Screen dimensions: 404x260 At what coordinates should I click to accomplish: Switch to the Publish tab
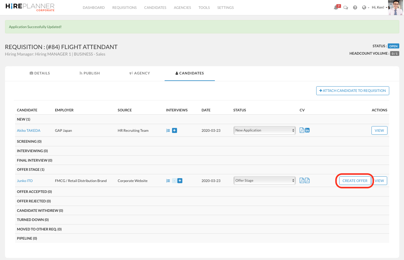(90, 73)
